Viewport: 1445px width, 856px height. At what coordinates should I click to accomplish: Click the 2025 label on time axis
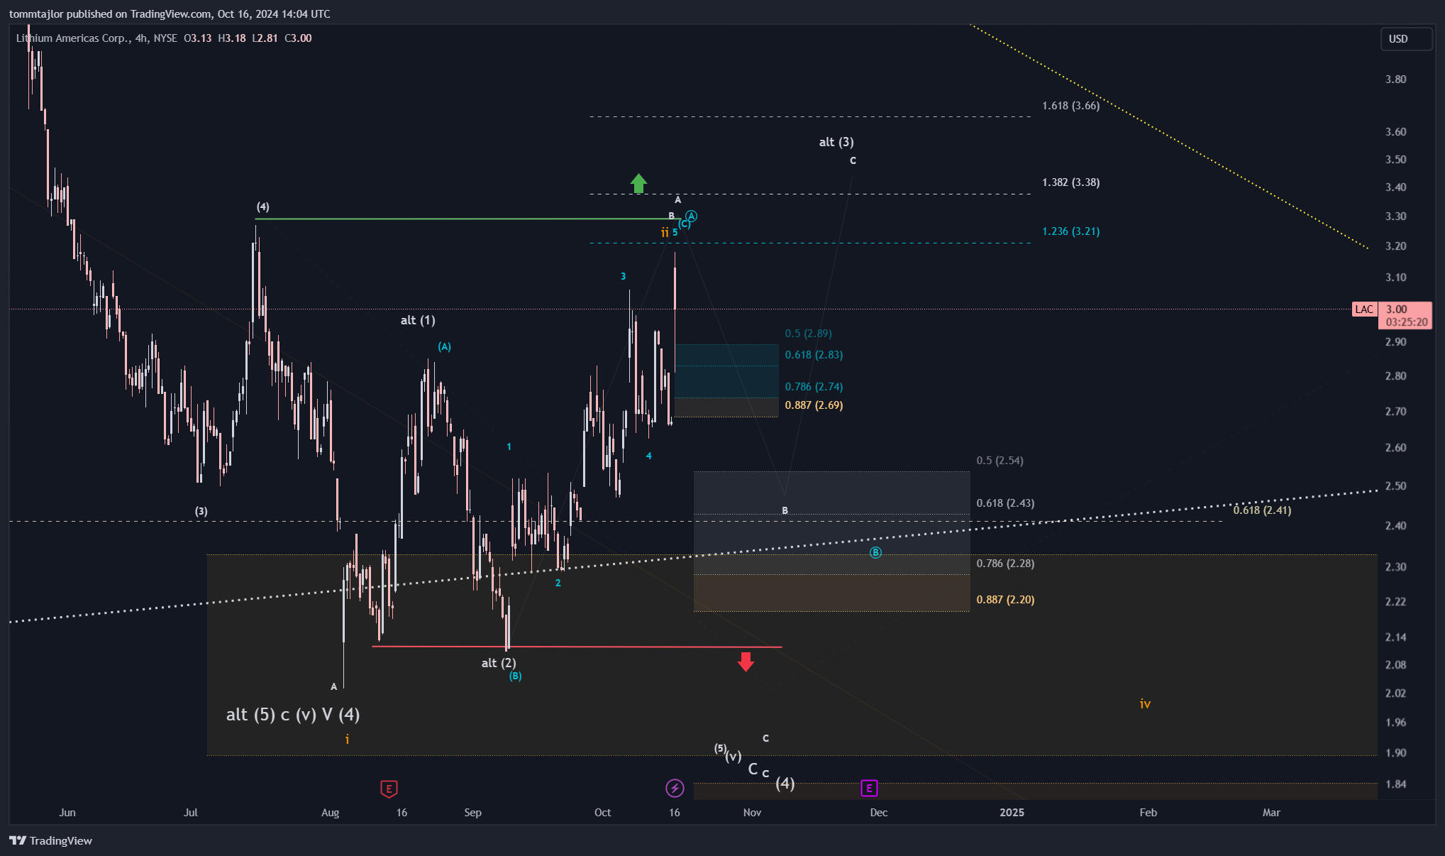[x=1012, y=812]
